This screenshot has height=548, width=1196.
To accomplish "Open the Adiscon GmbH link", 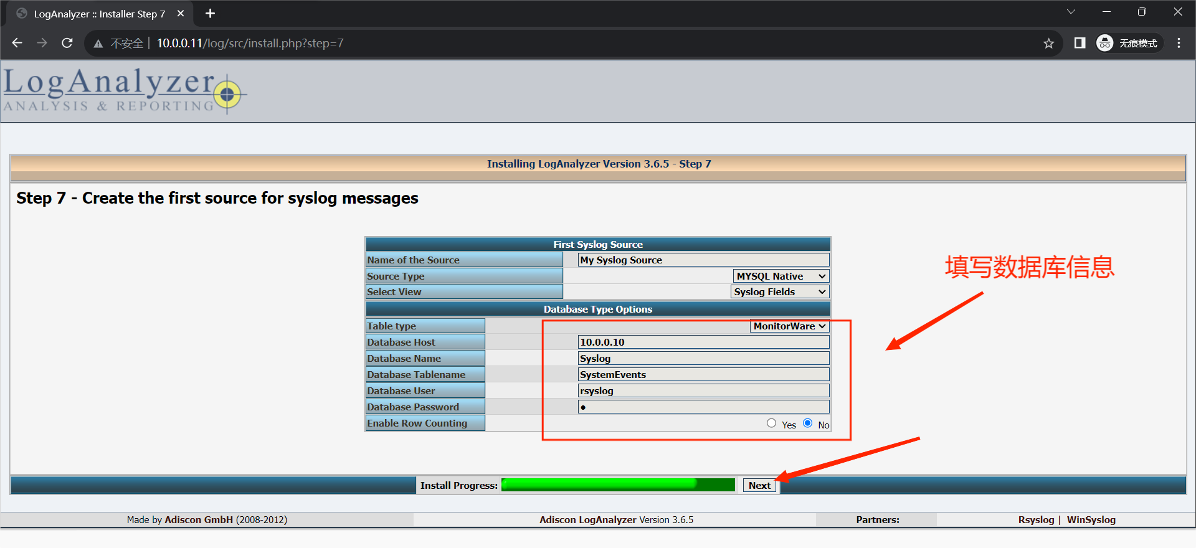I will click(199, 519).
